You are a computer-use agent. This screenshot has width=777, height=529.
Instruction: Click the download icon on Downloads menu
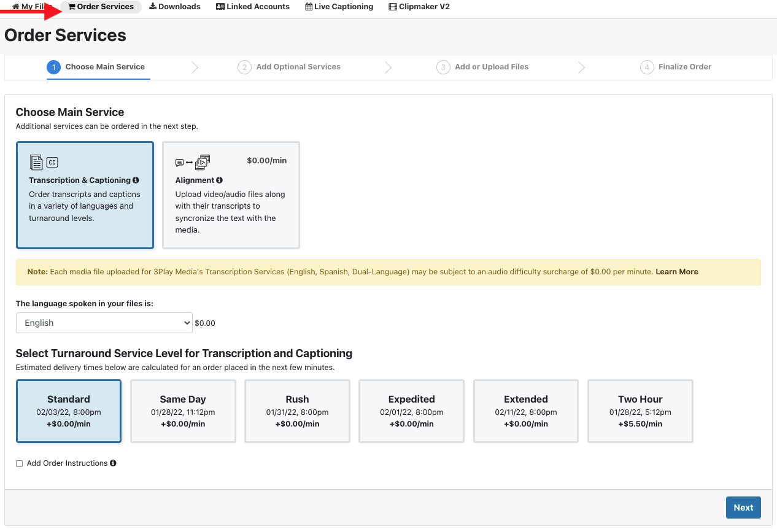point(152,6)
